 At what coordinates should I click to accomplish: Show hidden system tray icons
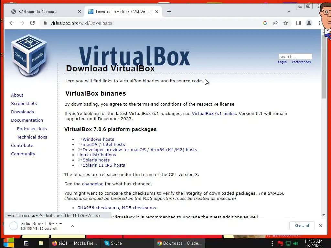click(x=272, y=243)
